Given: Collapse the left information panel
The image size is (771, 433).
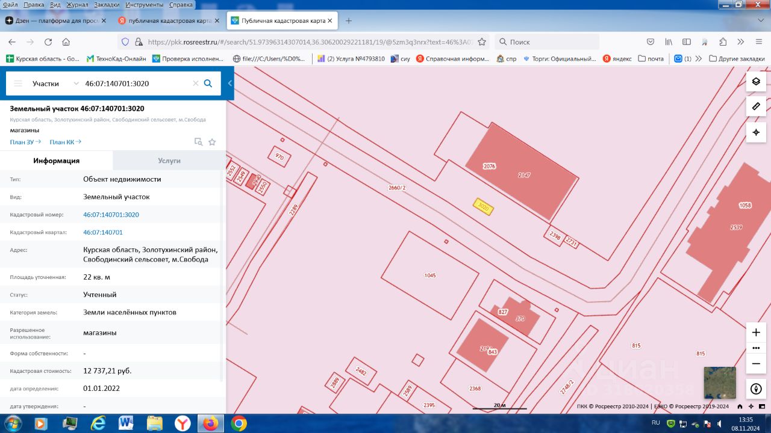Looking at the screenshot, I should coord(229,84).
